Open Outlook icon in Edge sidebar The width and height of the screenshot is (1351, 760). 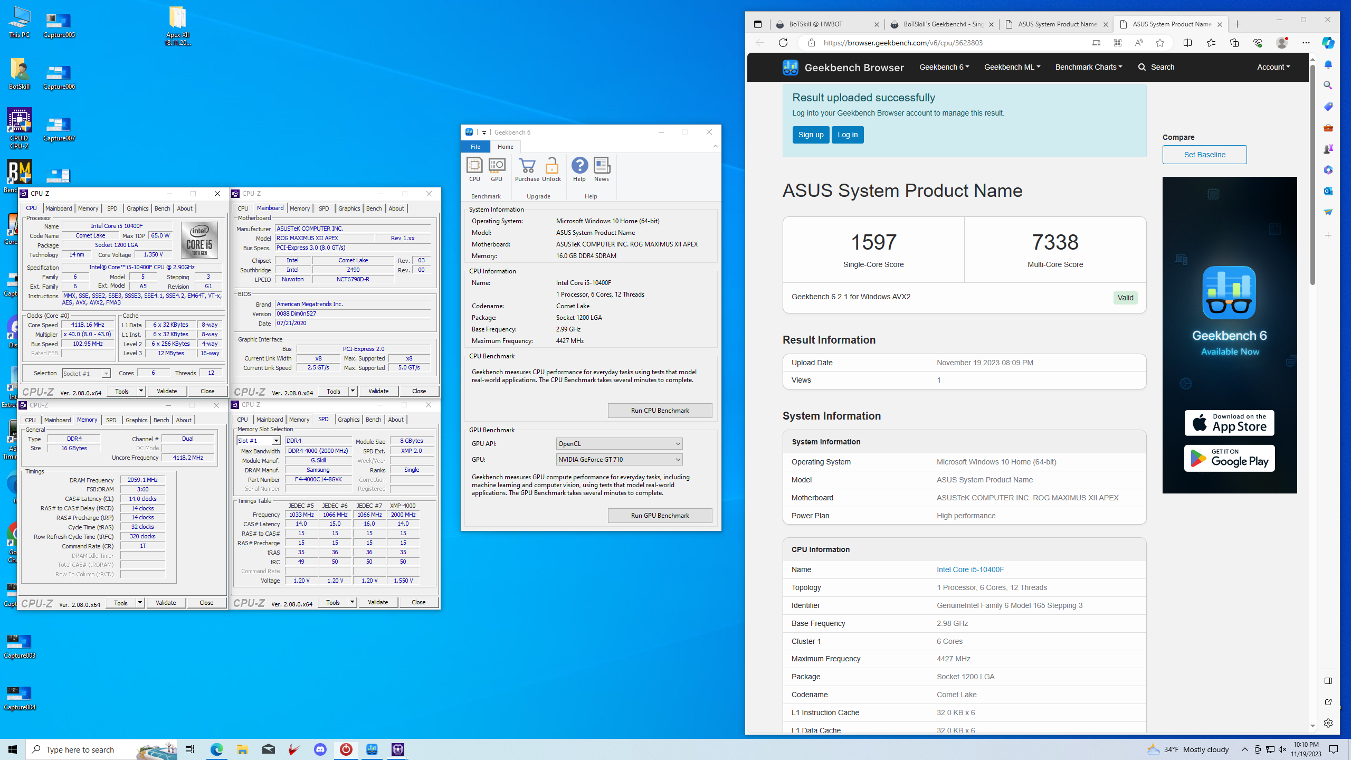1328,191
